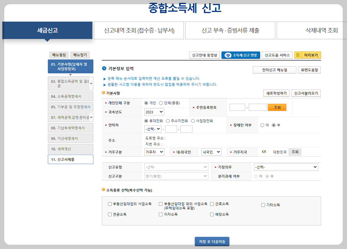The height and width of the screenshot is (249, 347).
Task: Click the chatbot mascot icon
Action: pyautogui.click(x=228, y=55)
